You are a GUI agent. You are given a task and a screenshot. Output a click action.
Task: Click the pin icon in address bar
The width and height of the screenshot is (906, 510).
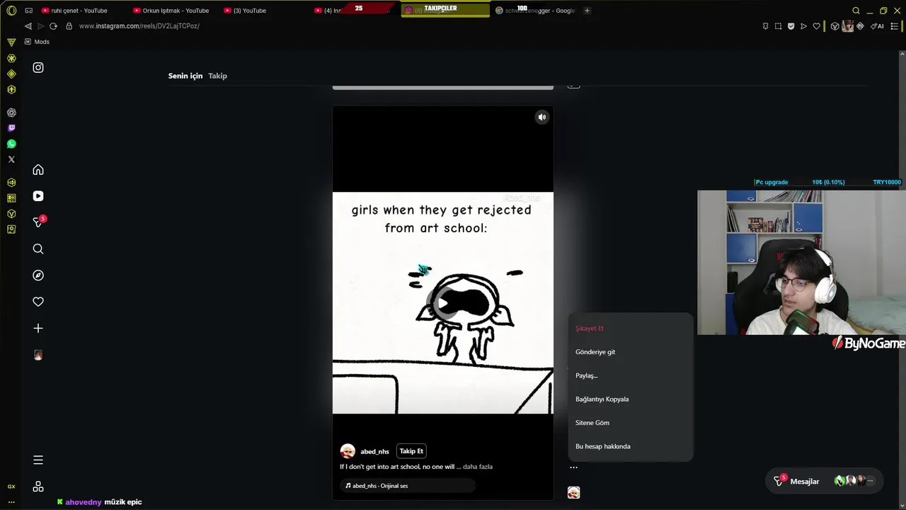click(765, 26)
